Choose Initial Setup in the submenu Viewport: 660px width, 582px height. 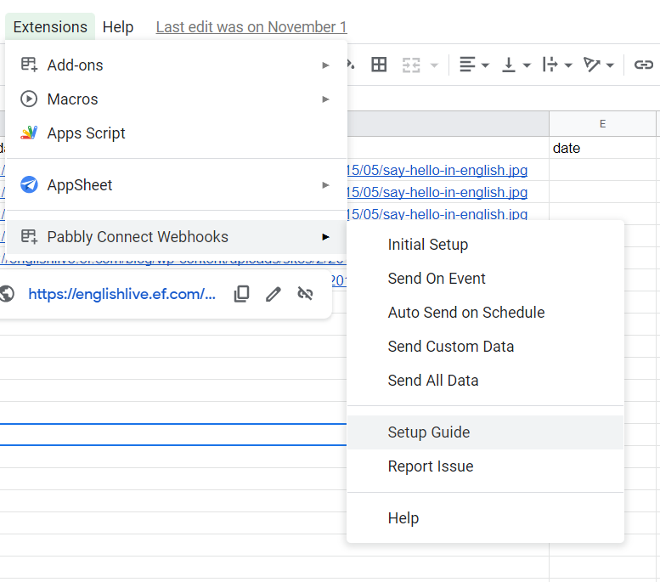point(485,245)
